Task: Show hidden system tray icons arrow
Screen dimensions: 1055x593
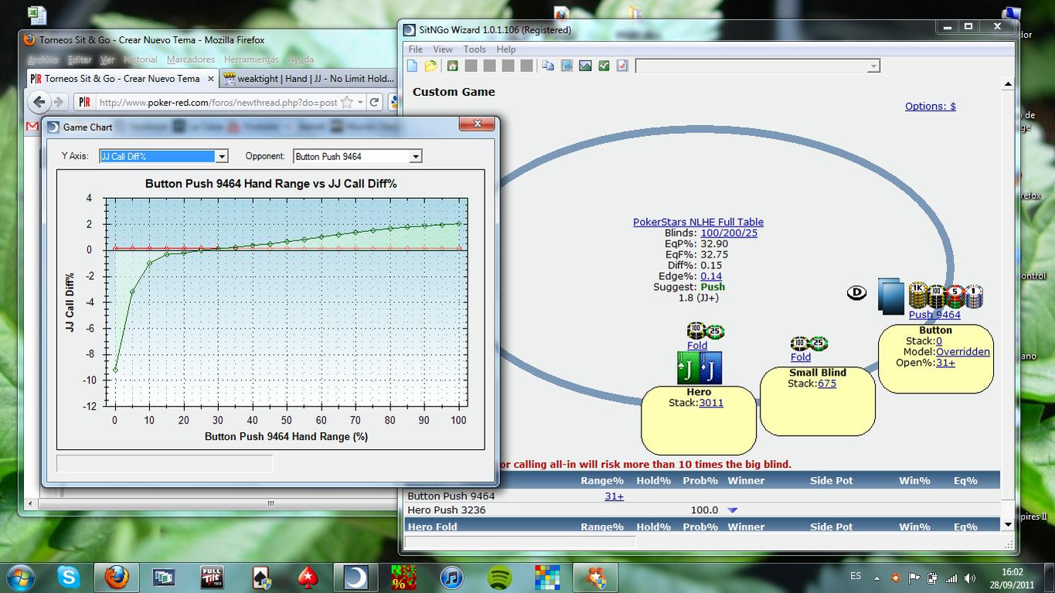Action: pos(877,578)
